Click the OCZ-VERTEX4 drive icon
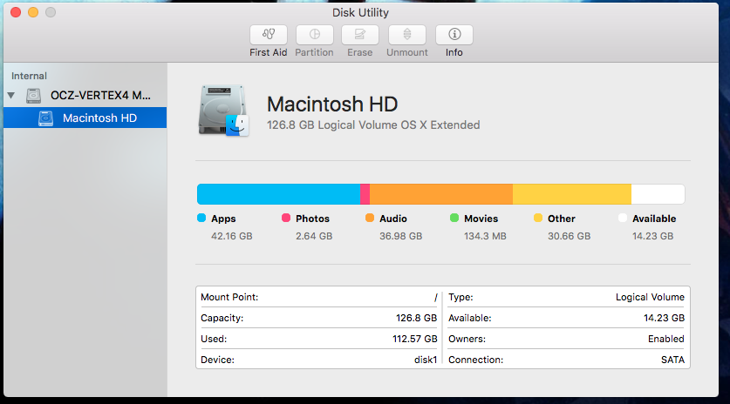The image size is (730, 404). tap(33, 95)
